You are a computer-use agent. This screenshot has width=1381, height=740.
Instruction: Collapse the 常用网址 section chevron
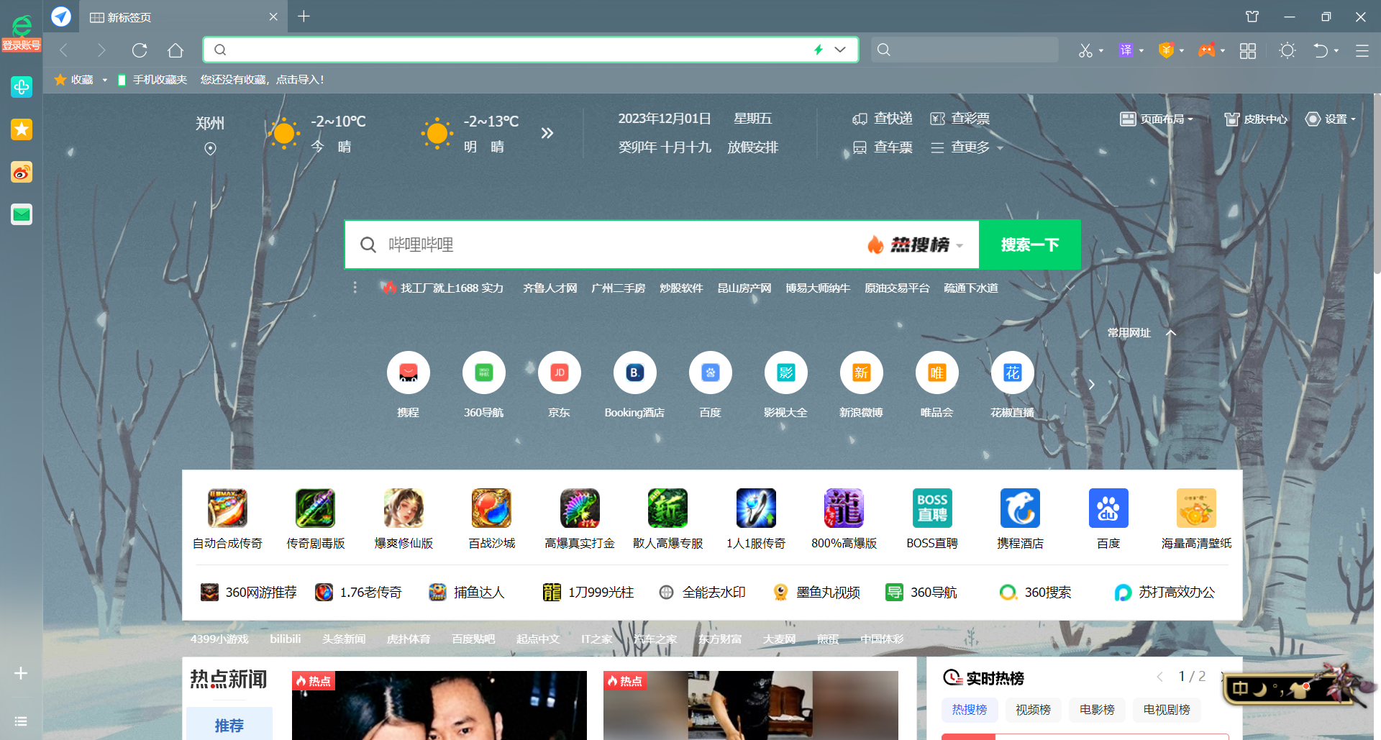[x=1171, y=332]
